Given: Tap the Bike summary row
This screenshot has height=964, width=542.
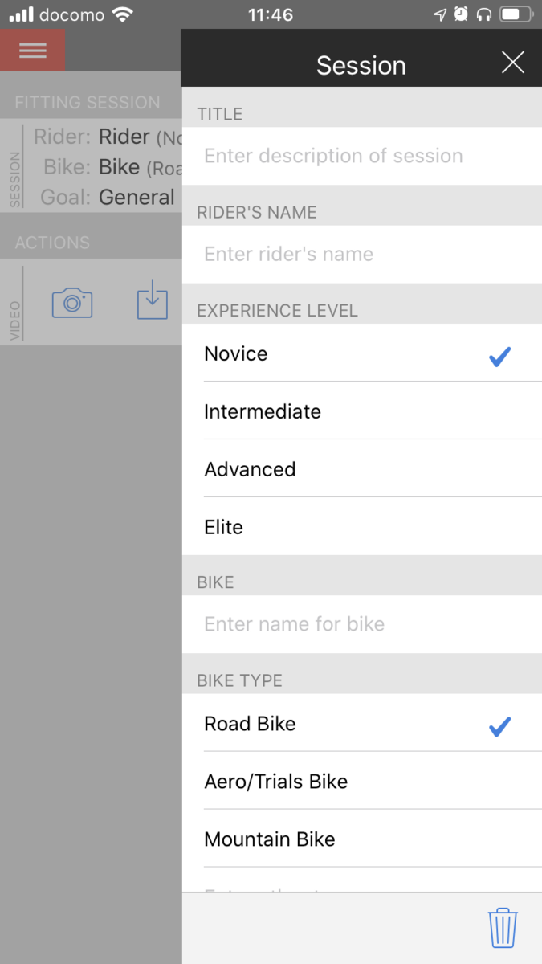Looking at the screenshot, I should click(x=104, y=167).
